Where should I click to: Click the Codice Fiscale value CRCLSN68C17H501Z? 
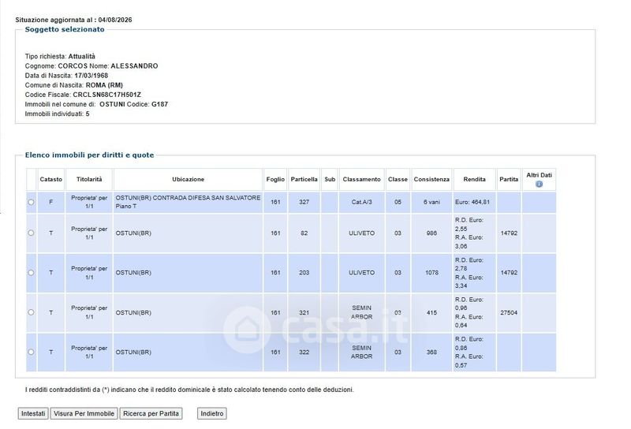pyautogui.click(x=106, y=95)
